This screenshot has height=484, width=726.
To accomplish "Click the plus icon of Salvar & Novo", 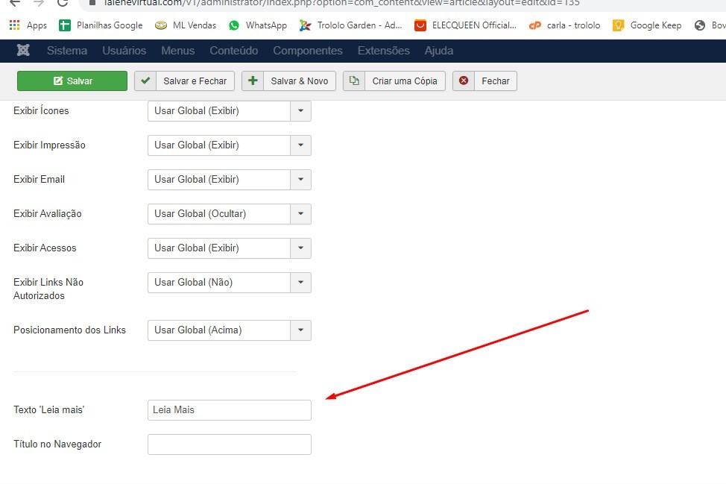I will click(253, 81).
